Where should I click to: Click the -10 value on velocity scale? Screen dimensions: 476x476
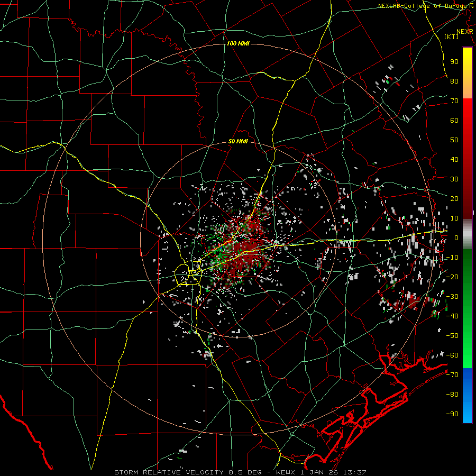click(x=452, y=258)
